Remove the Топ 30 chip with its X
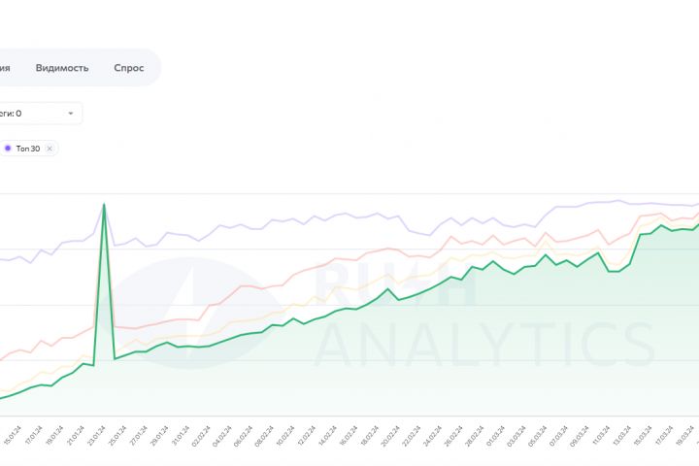This screenshot has height=466, width=699. [50, 148]
